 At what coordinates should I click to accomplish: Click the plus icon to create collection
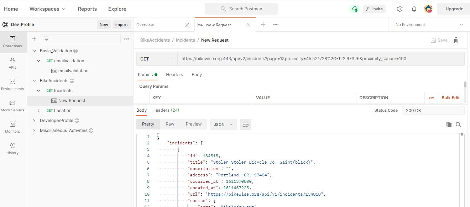[34, 39]
